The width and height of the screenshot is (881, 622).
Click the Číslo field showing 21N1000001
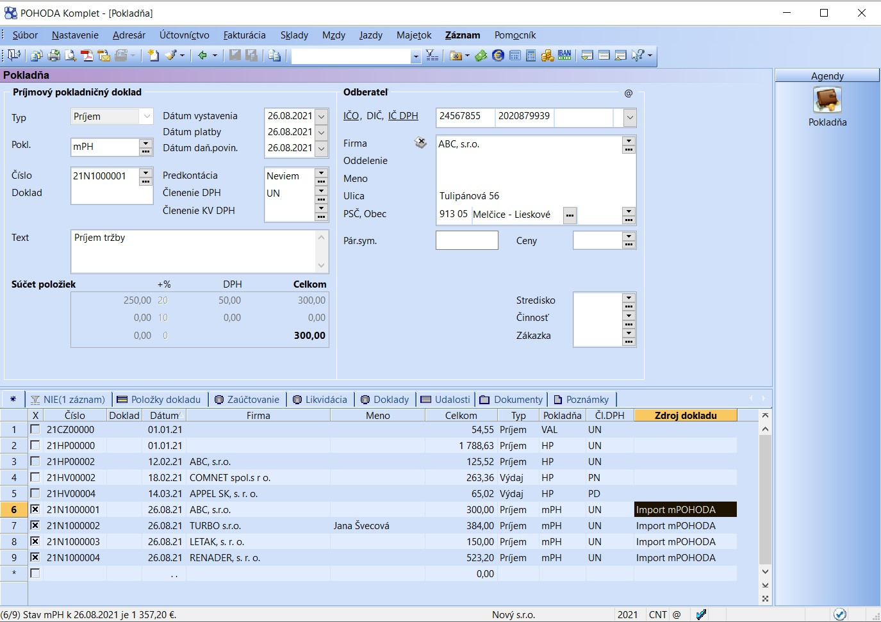point(105,176)
